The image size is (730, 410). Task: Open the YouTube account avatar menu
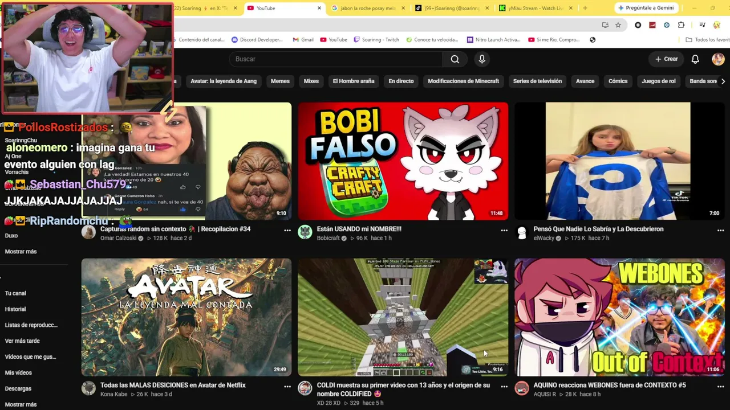718,59
